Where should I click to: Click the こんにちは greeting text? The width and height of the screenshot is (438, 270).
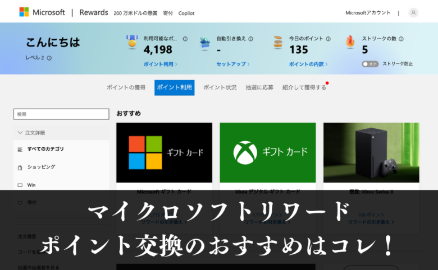click(53, 43)
